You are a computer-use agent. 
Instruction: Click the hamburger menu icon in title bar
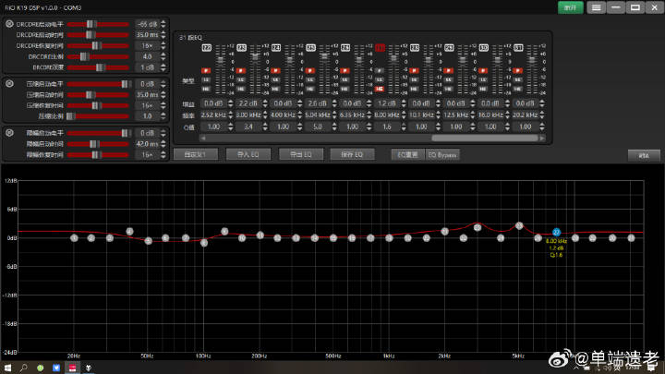pyautogui.click(x=597, y=7)
